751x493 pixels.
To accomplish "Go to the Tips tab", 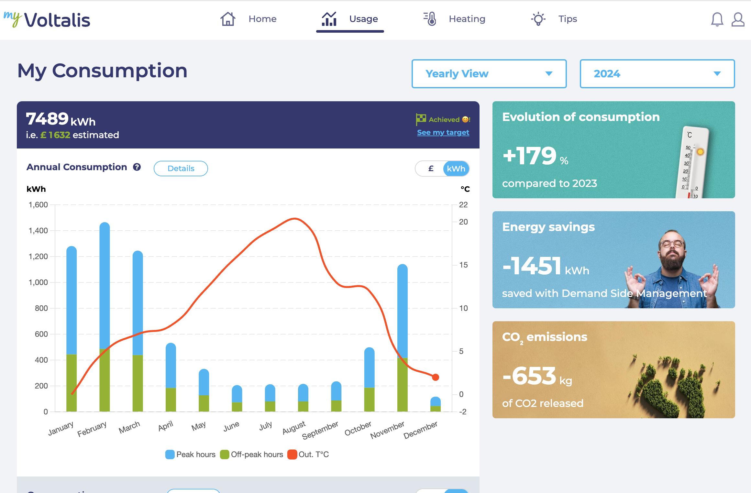I will click(x=568, y=19).
